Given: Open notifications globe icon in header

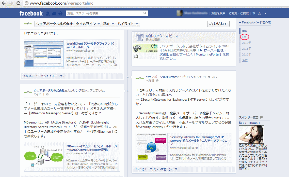Looking at the screenshot, I should click(60, 13).
